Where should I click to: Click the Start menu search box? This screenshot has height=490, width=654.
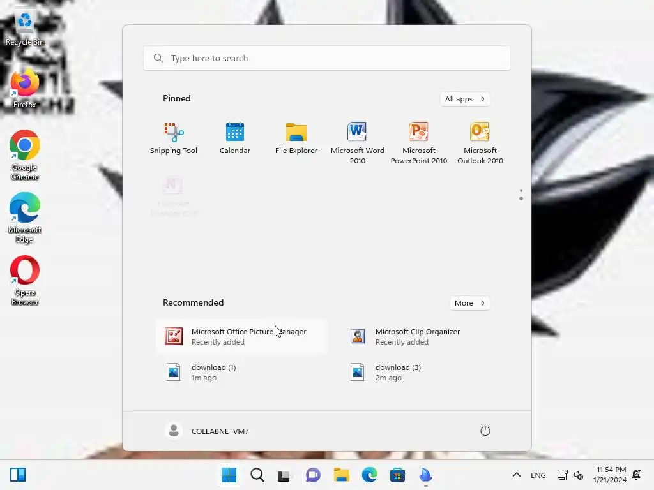(x=327, y=58)
